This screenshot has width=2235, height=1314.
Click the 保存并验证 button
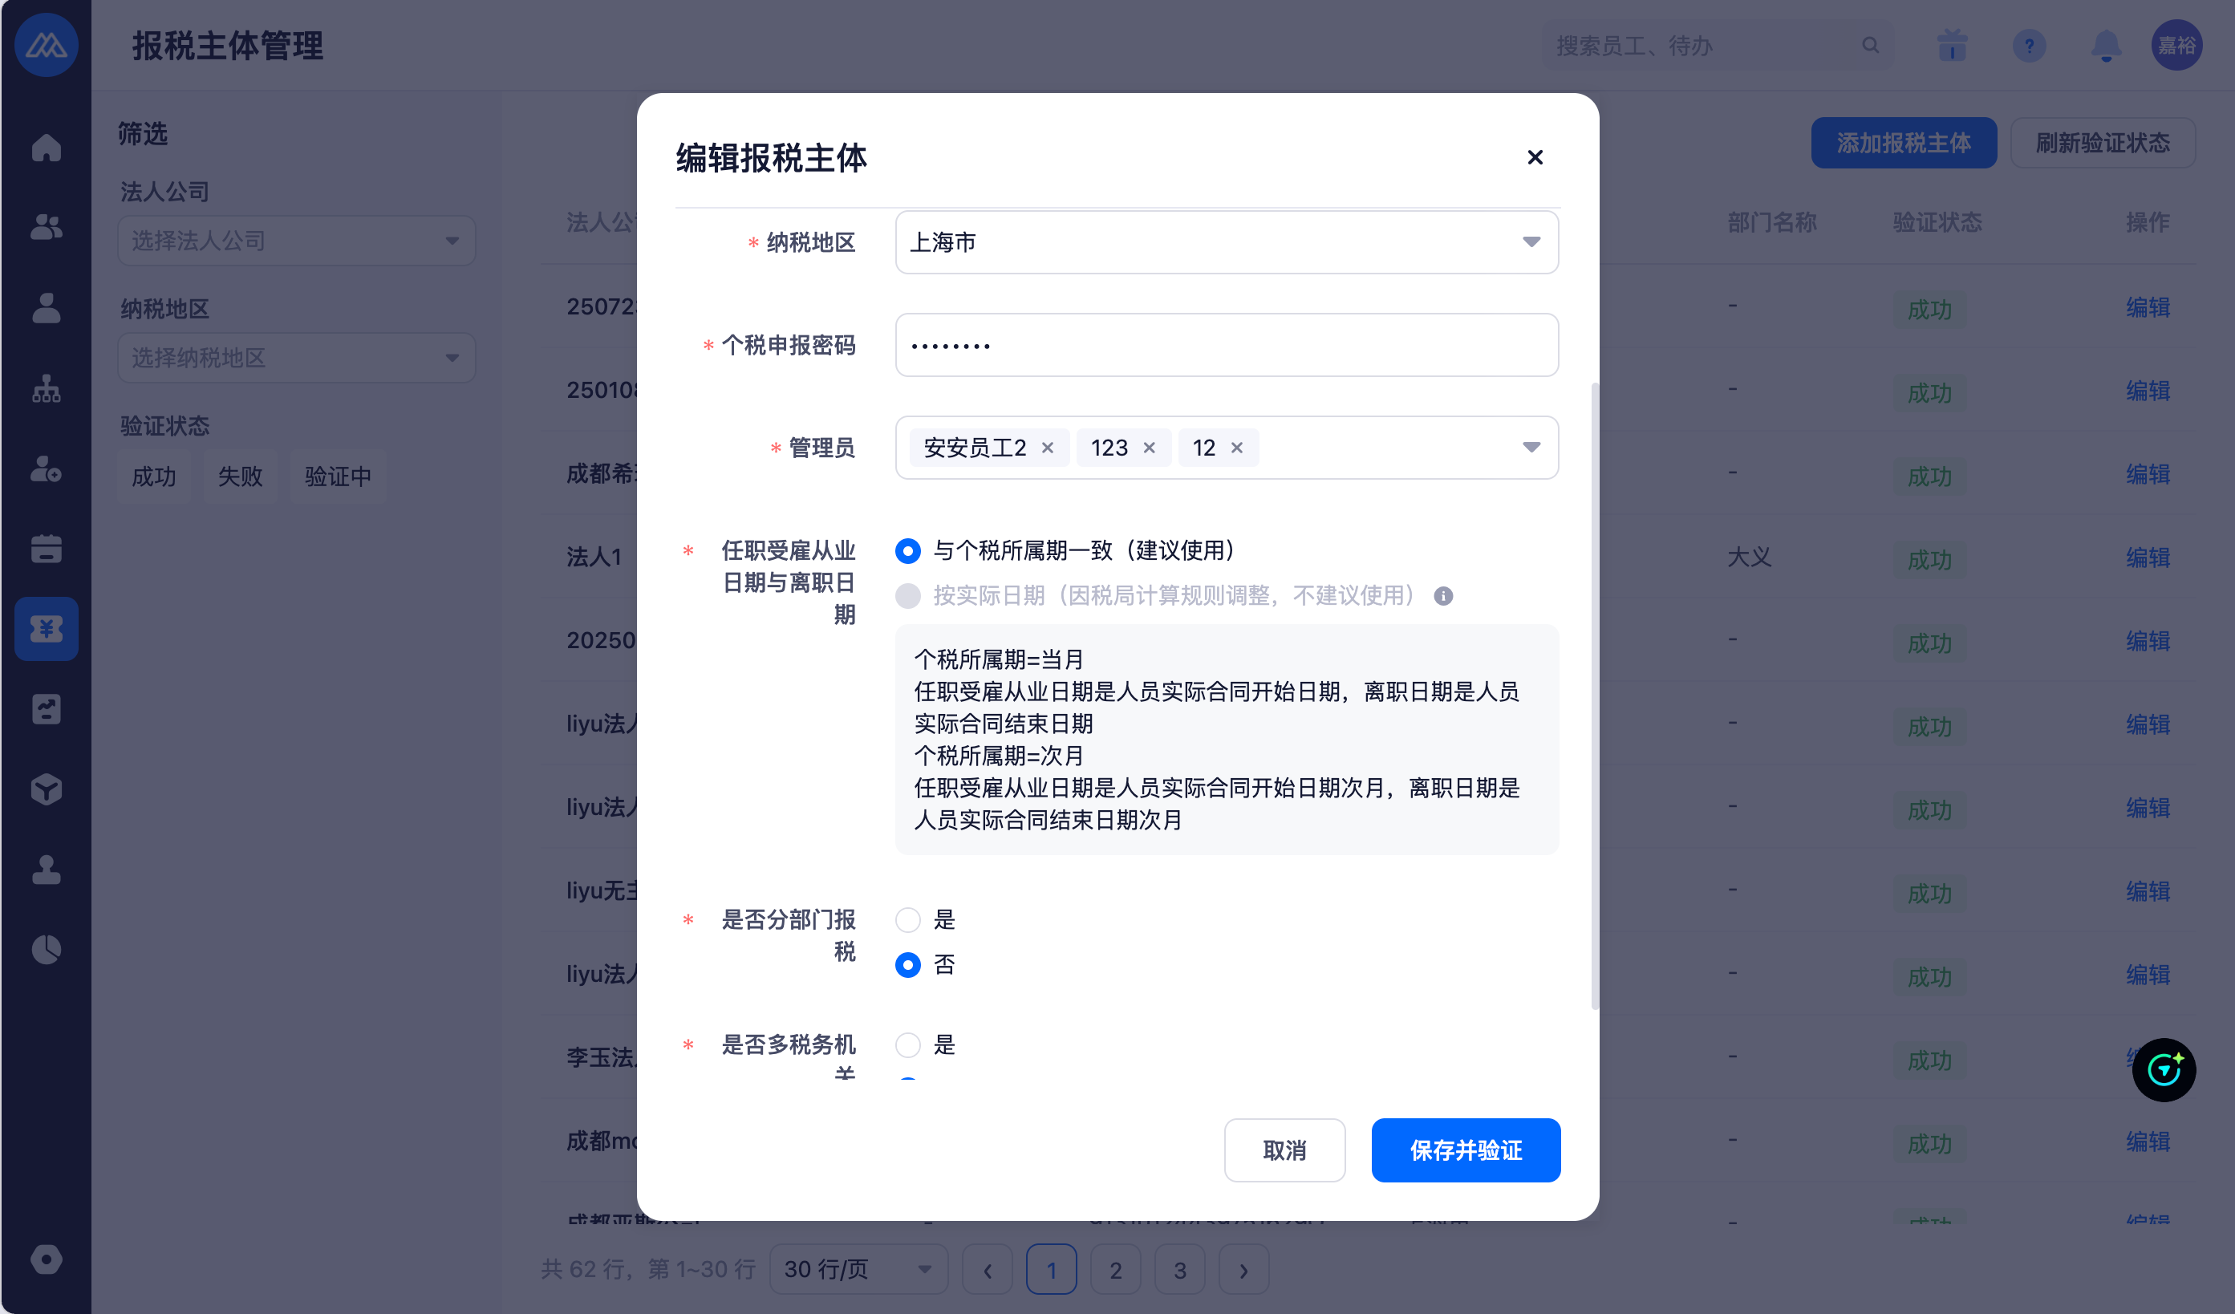tap(1465, 1150)
